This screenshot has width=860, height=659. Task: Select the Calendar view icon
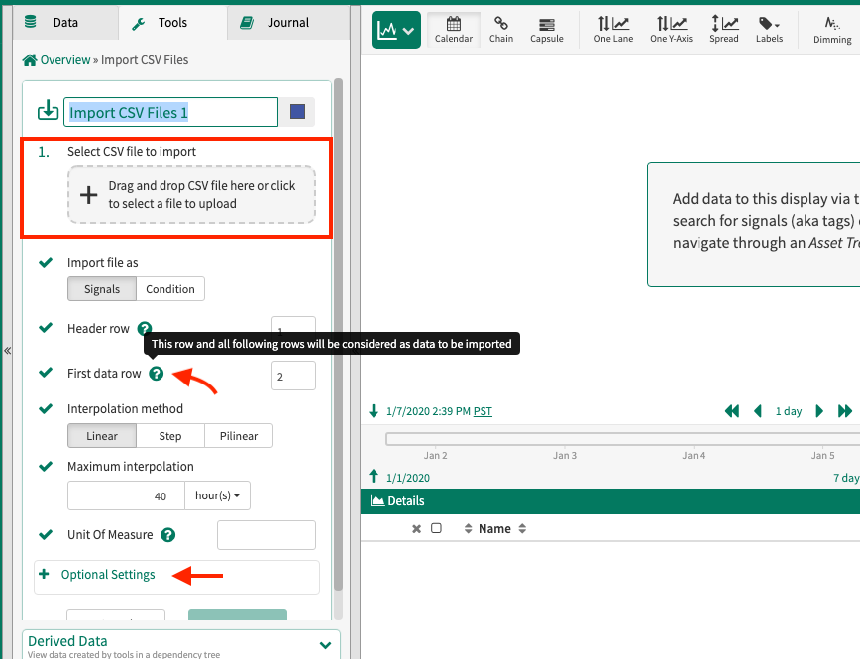point(454,30)
